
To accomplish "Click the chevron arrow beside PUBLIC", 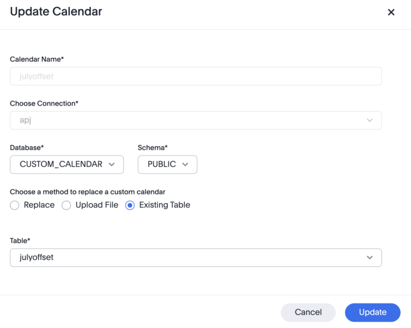I will coord(185,165).
